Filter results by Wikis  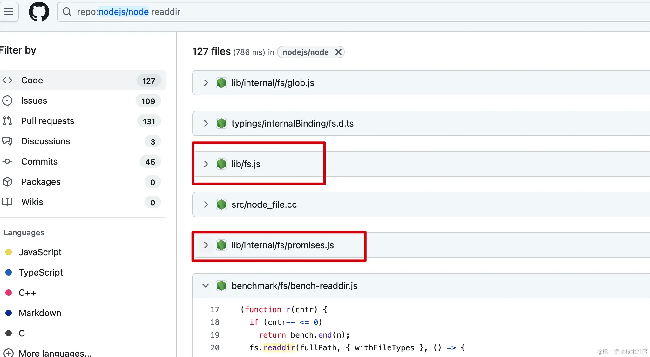point(83,202)
